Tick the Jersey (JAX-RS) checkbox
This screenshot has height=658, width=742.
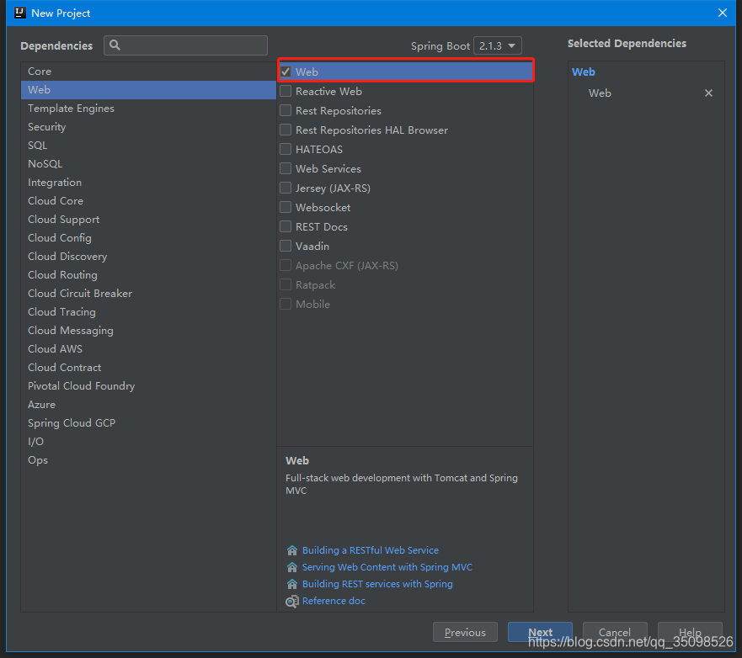pyautogui.click(x=286, y=188)
